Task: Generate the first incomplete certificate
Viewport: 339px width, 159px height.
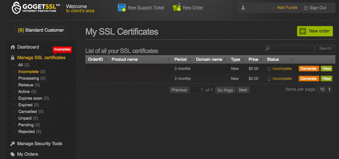Action: pyautogui.click(x=308, y=69)
